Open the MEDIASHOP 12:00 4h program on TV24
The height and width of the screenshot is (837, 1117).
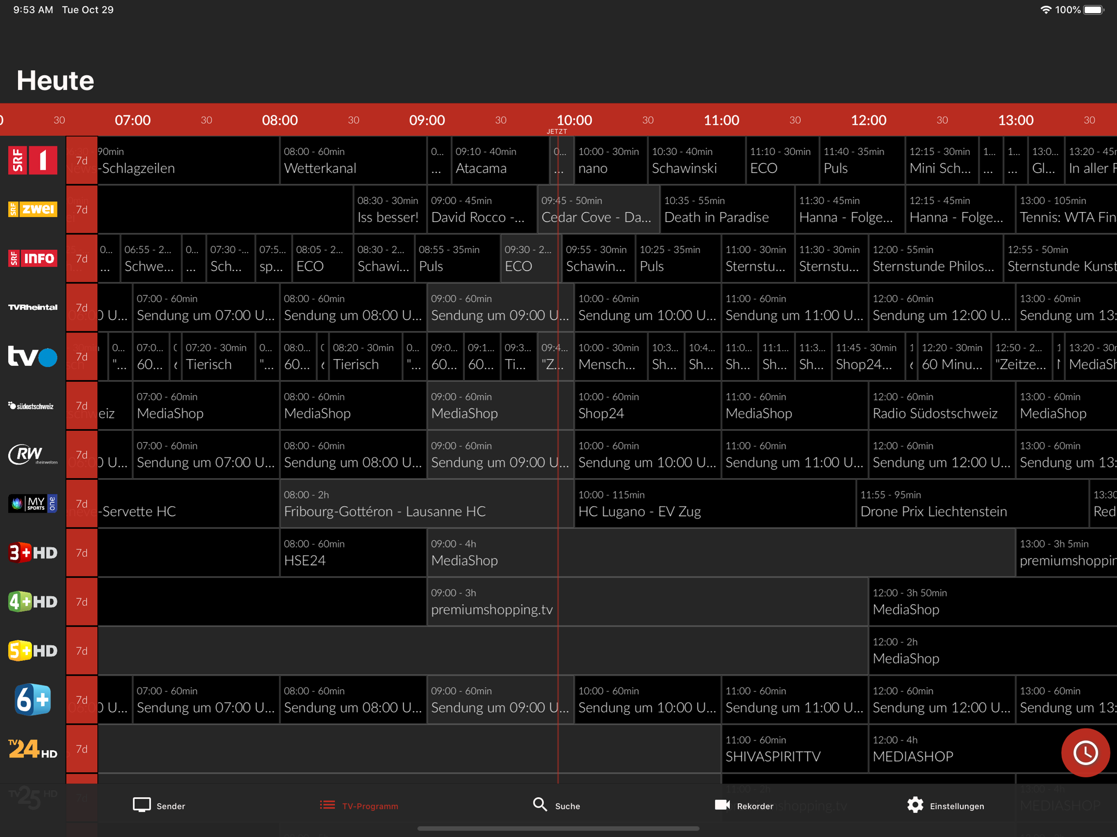pos(993,749)
